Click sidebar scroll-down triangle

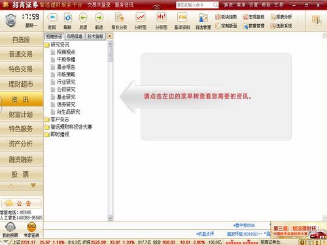point(33,186)
